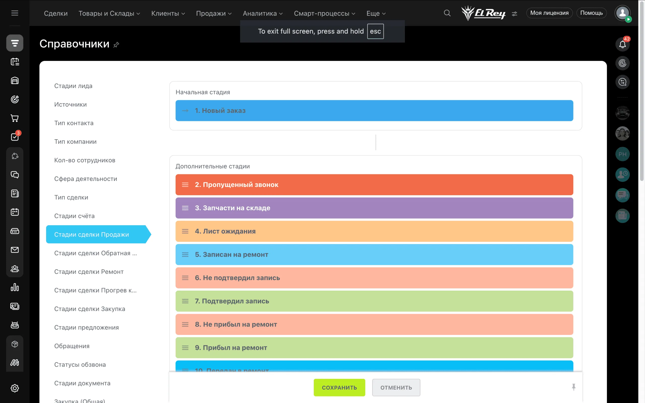Click the page vertical scrollbar
645x403 pixels.
(642, 91)
